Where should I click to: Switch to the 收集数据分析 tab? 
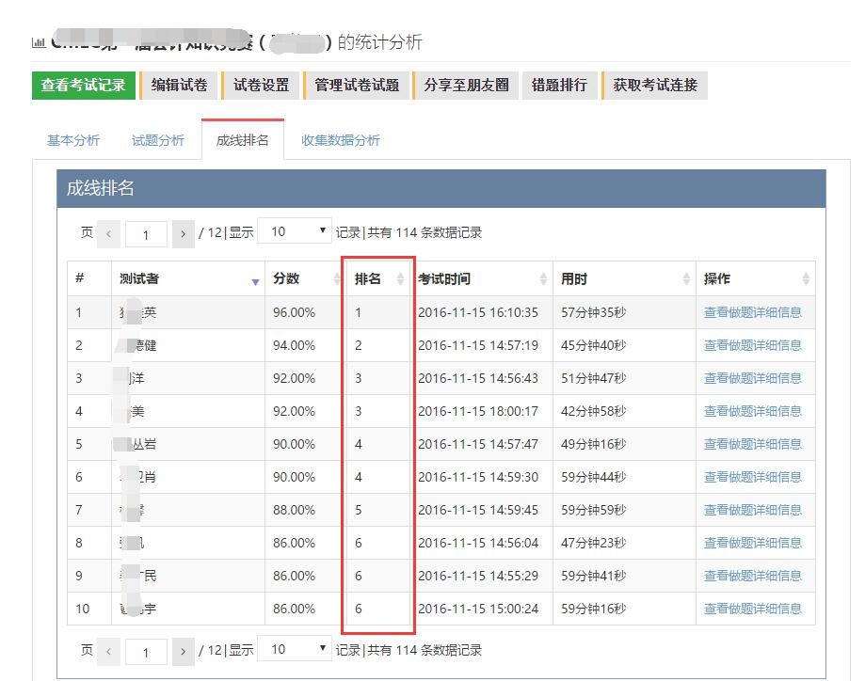[x=341, y=140]
